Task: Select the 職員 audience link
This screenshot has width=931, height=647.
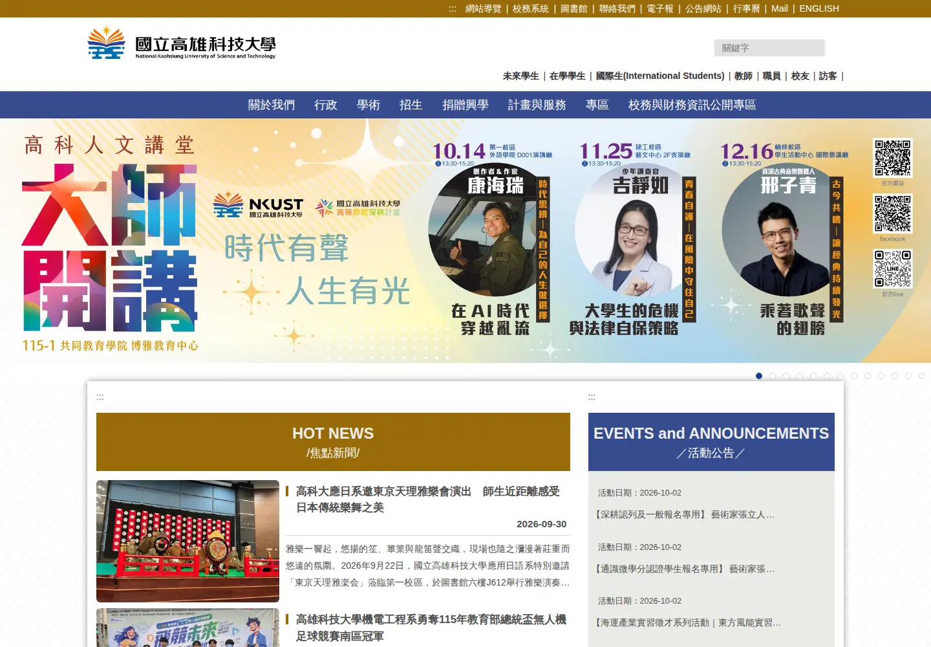Action: tap(772, 76)
